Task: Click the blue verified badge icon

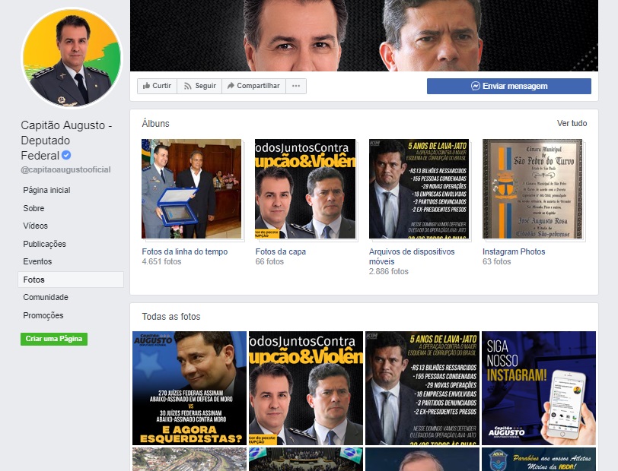Action: [66, 156]
